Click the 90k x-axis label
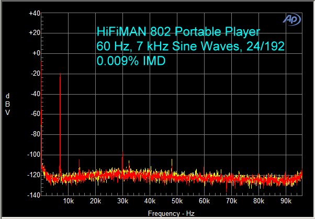Screen dimensions: 315x219 (x=286, y=201)
